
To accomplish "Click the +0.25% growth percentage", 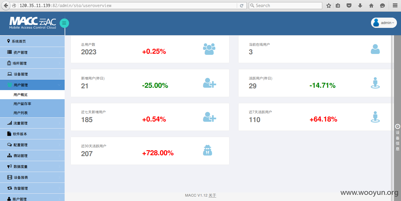I will pos(154,52).
